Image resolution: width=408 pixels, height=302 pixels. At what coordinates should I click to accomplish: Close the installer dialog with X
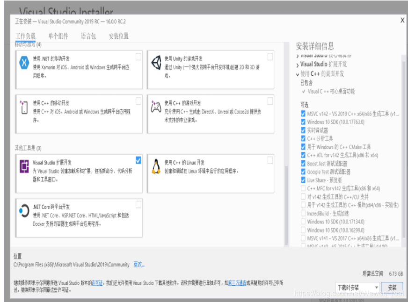[x=402, y=20]
